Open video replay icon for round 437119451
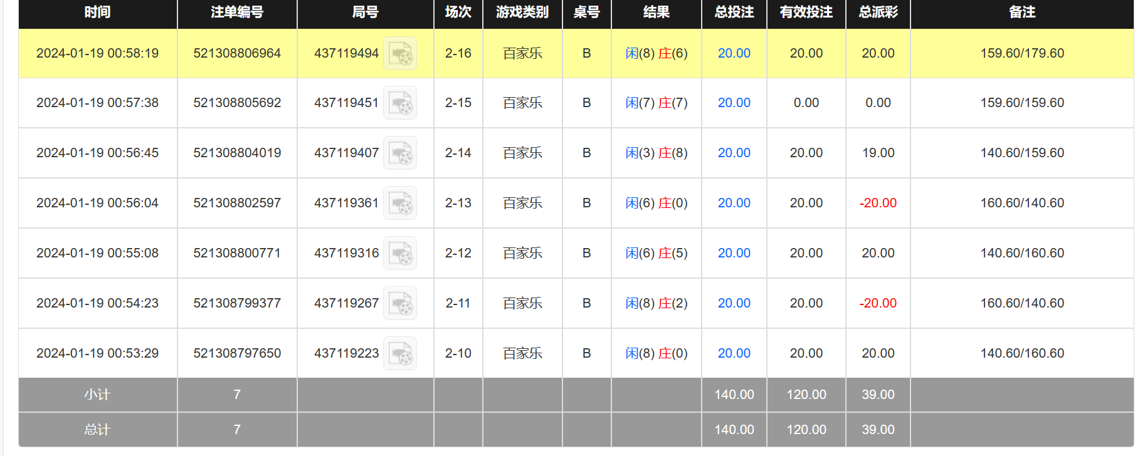1140x456 pixels. point(400,103)
